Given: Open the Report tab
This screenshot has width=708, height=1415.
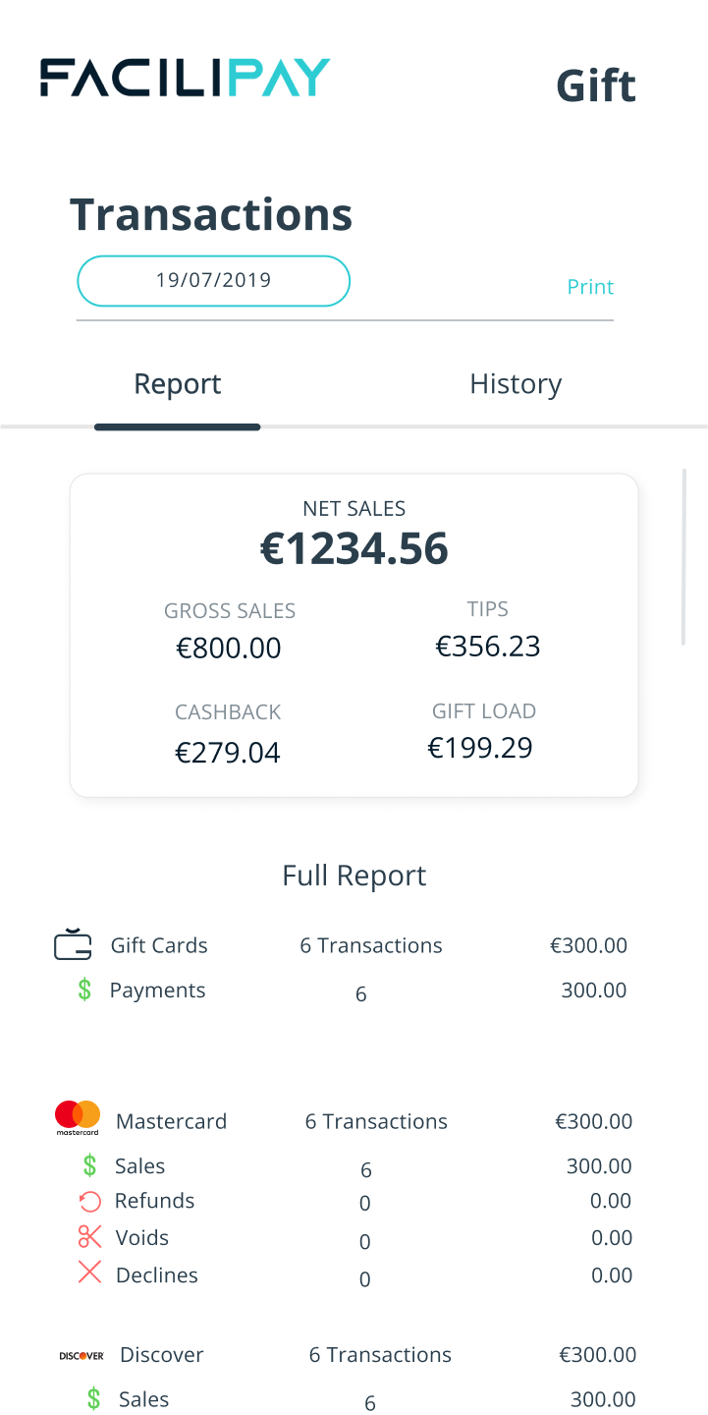Looking at the screenshot, I should (177, 383).
